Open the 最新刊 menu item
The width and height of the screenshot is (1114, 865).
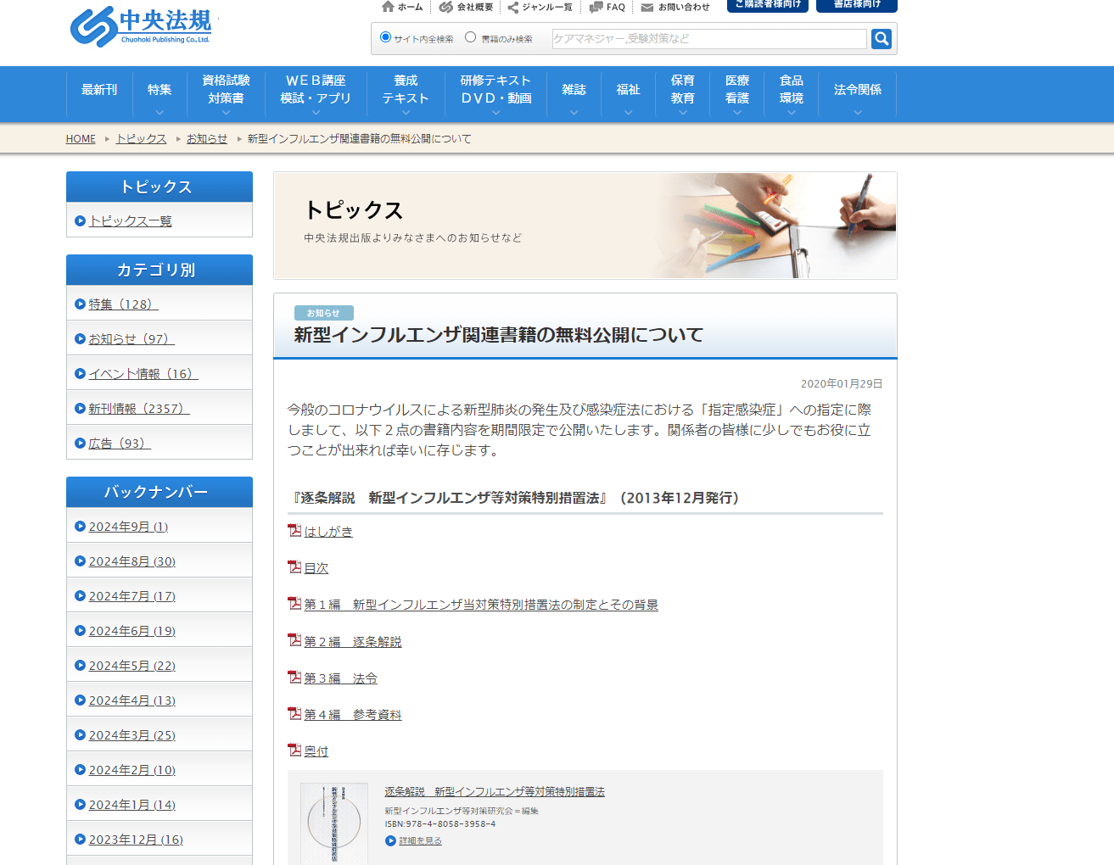pyautogui.click(x=99, y=90)
